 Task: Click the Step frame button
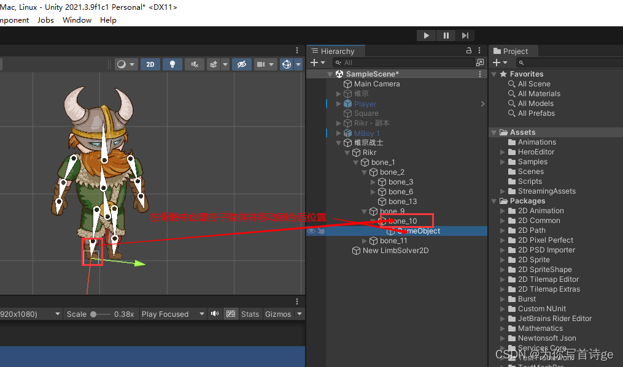(x=465, y=36)
